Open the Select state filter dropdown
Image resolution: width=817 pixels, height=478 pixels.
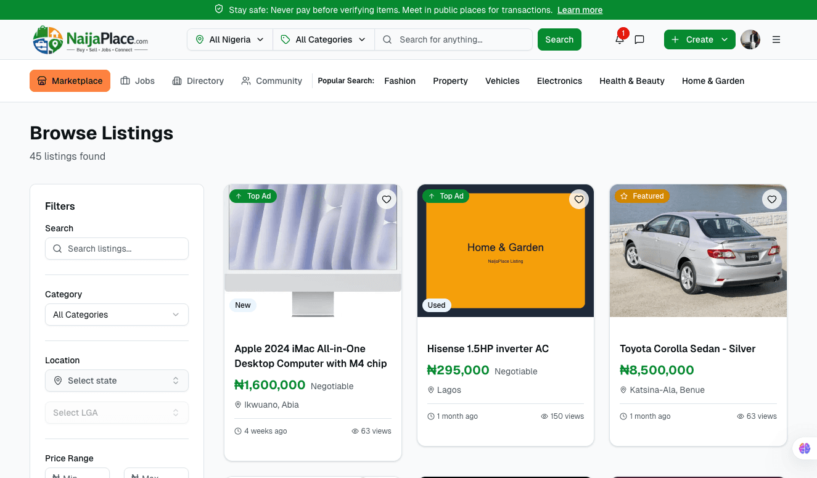tap(117, 381)
